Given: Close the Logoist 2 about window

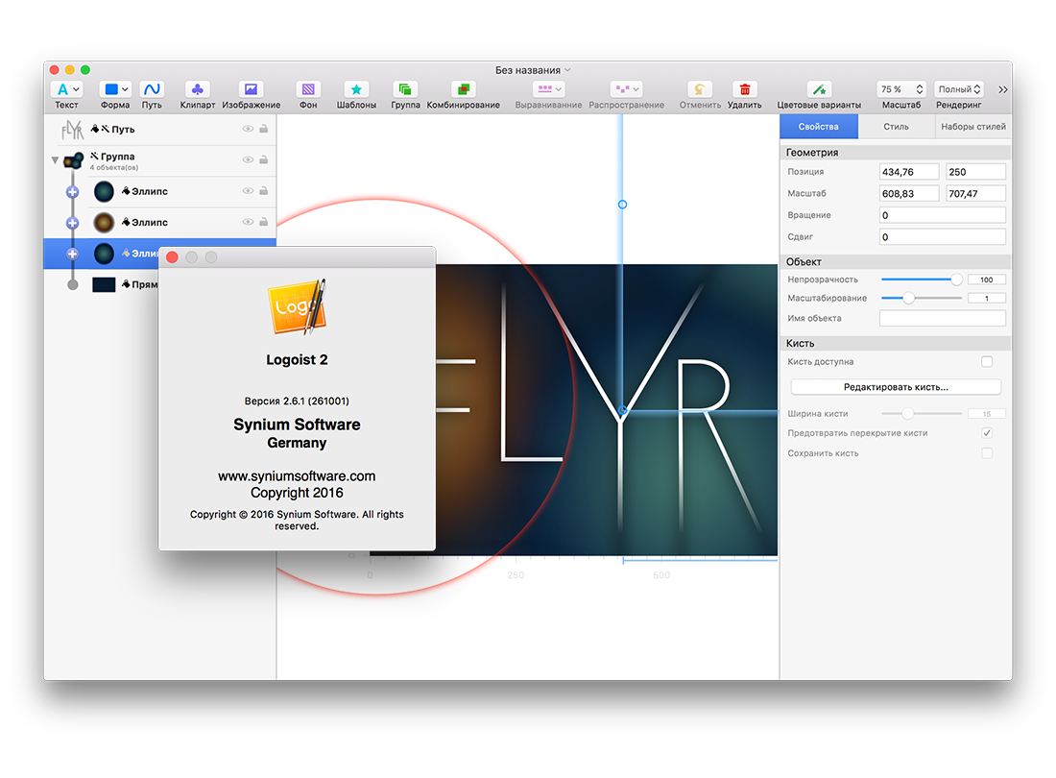Looking at the screenshot, I should 172,257.
